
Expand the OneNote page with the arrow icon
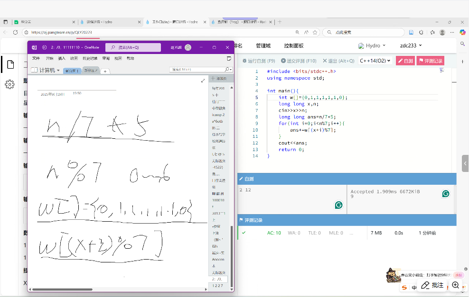(x=203, y=81)
